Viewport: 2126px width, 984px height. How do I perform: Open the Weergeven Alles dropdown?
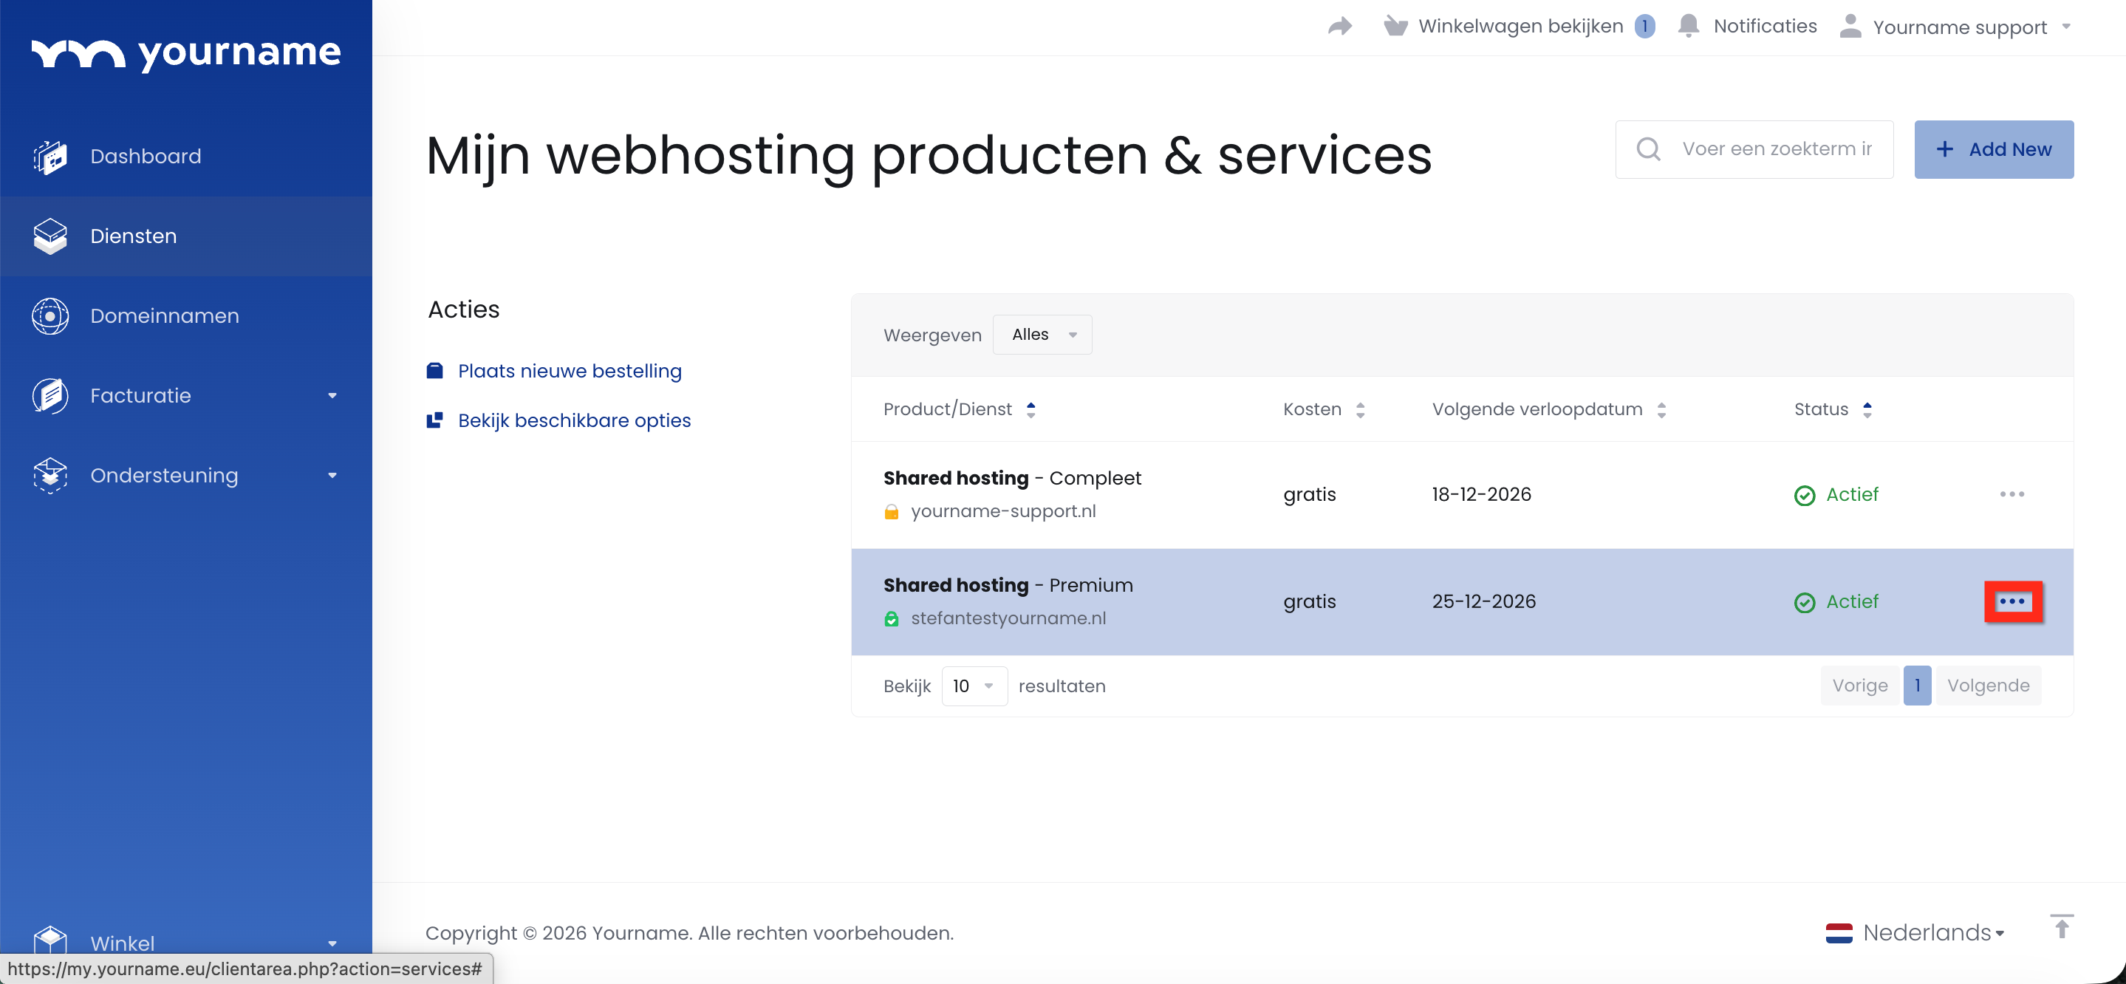click(x=1042, y=335)
